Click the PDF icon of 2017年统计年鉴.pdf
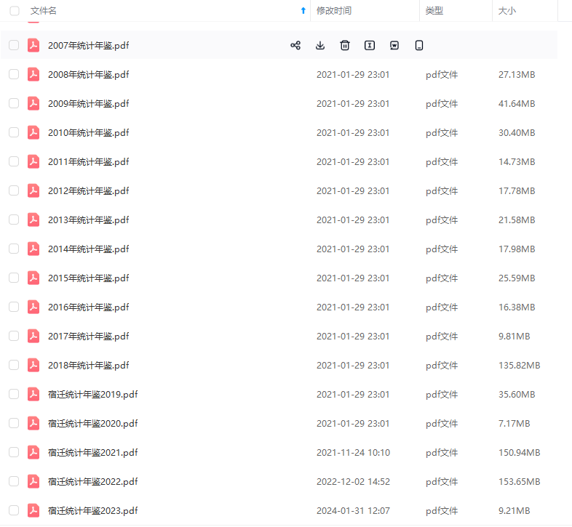 33,336
